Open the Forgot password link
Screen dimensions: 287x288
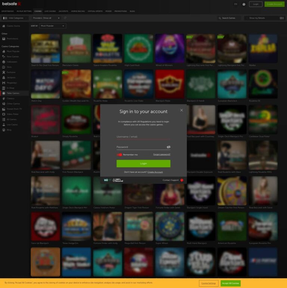click(162, 155)
